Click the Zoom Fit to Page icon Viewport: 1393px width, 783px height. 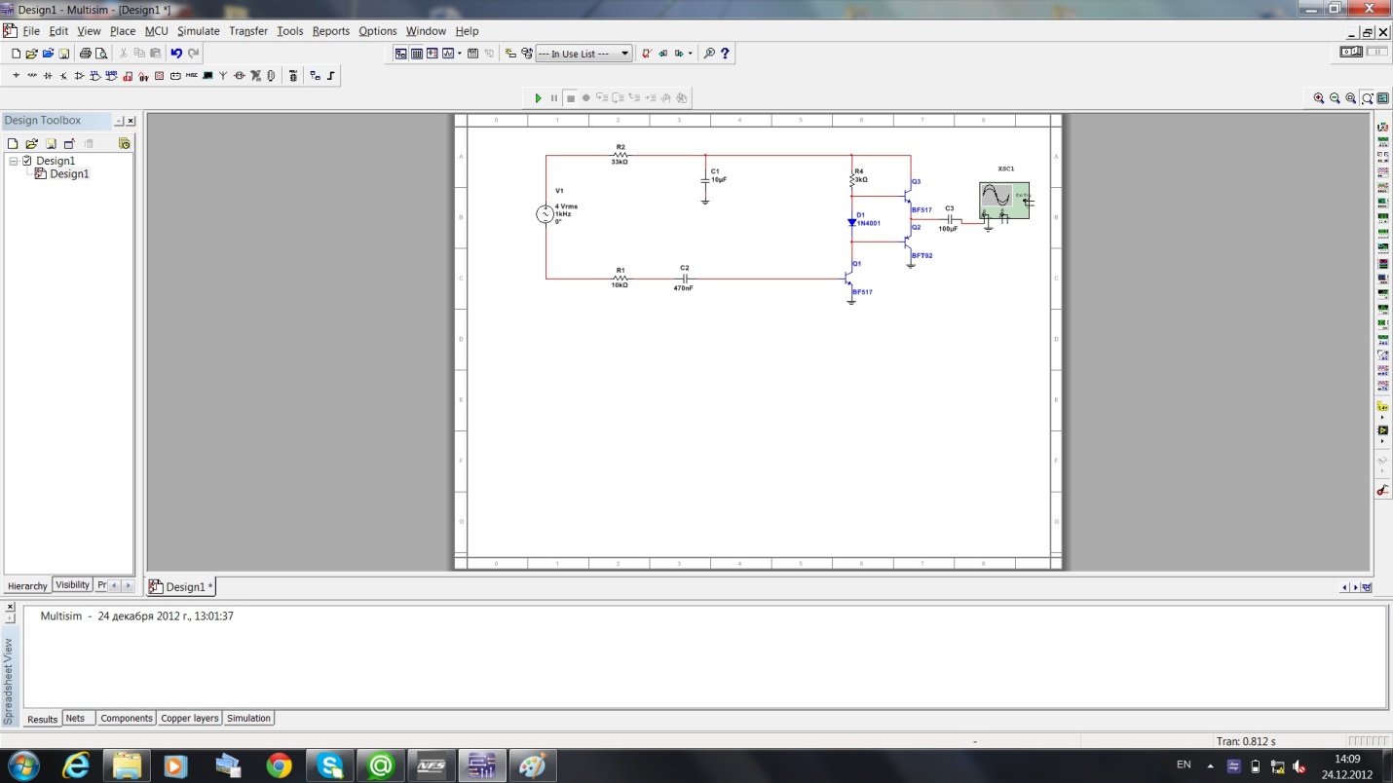pos(1368,98)
